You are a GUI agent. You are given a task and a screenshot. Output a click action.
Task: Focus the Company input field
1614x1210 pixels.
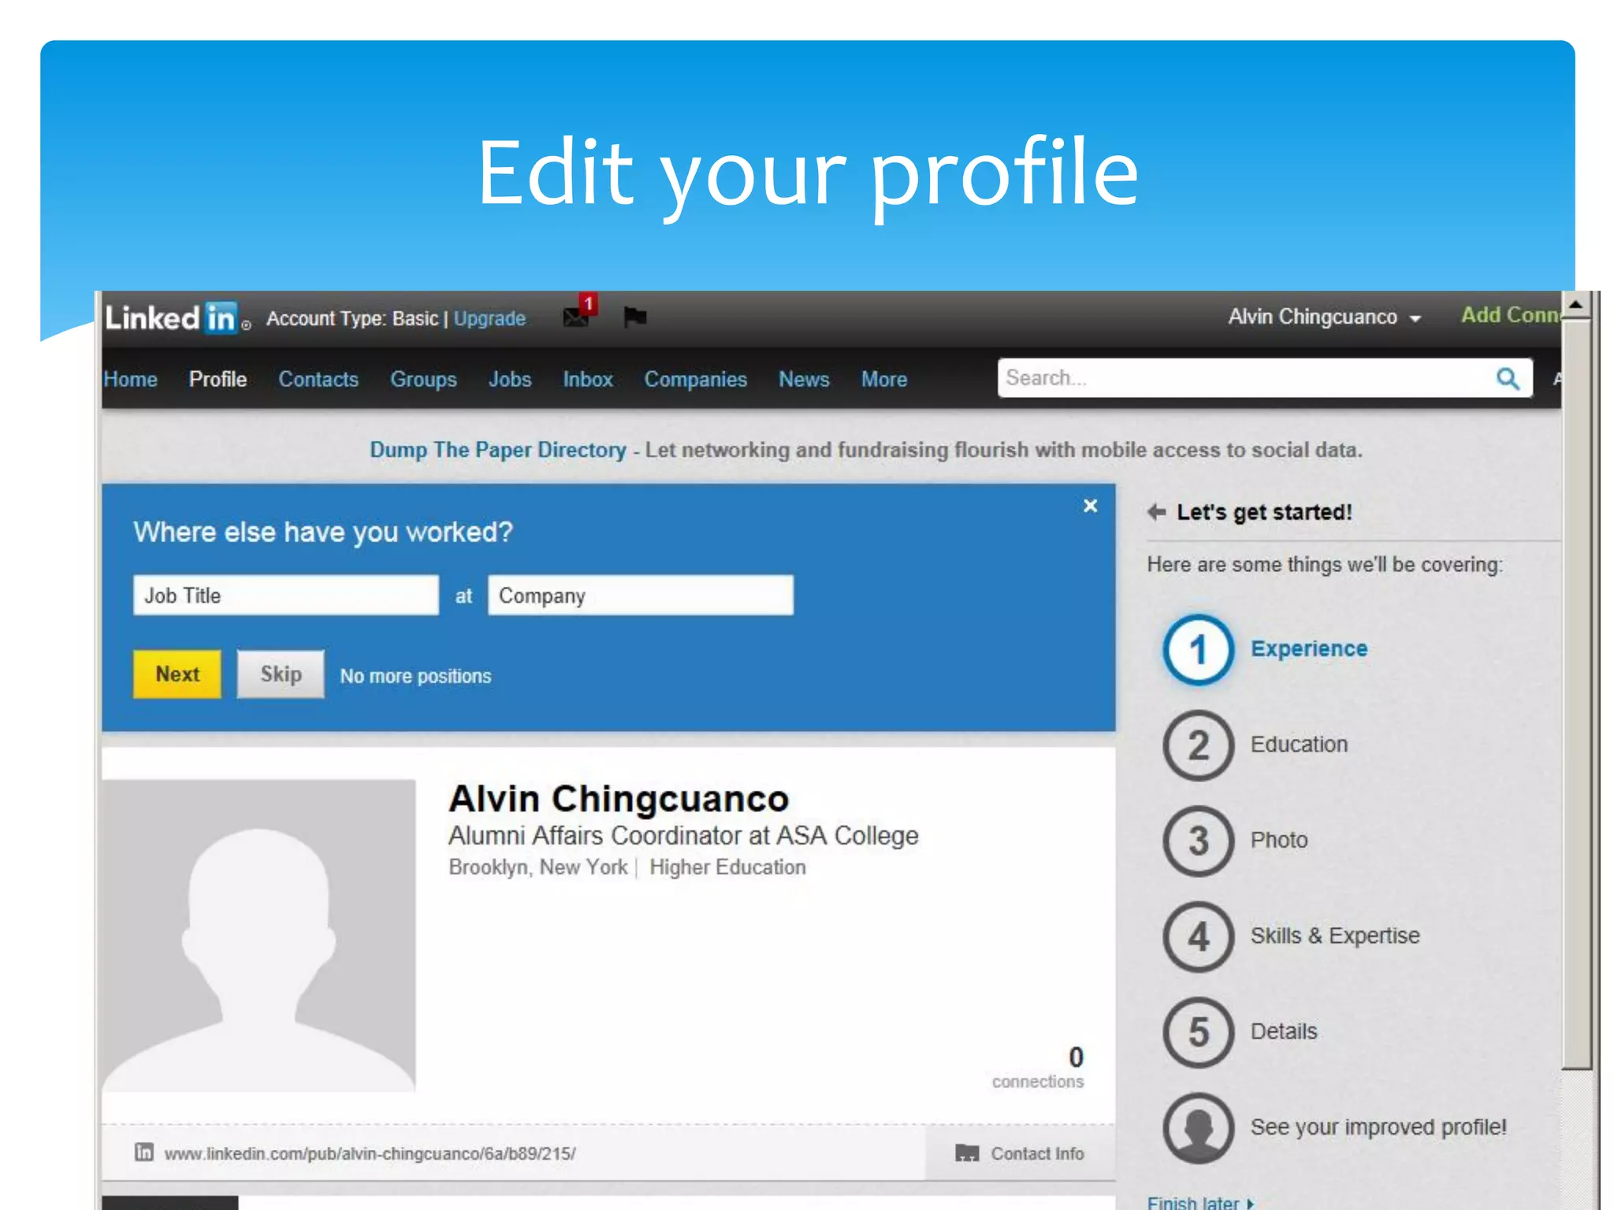pyautogui.click(x=641, y=596)
